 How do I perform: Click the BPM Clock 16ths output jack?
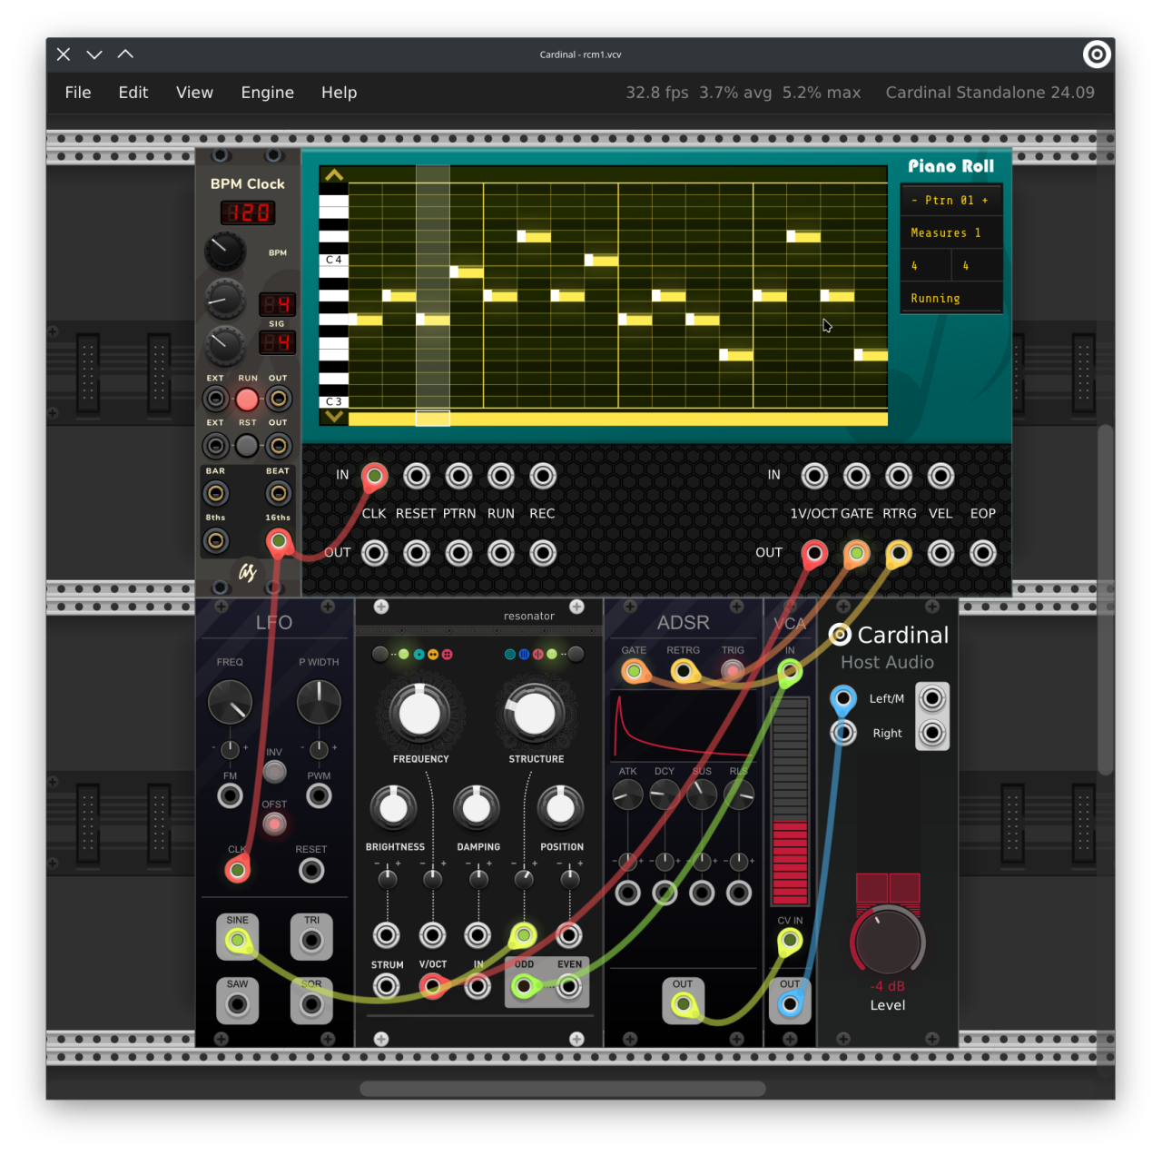[x=279, y=542]
